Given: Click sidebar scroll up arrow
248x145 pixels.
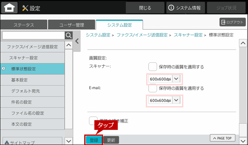Looking at the screenshot, I should (69, 45).
